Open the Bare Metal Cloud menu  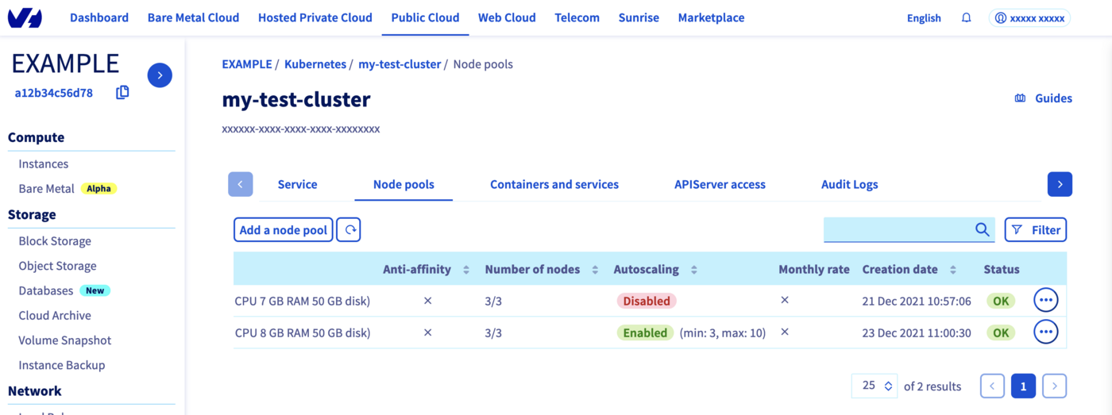(193, 17)
